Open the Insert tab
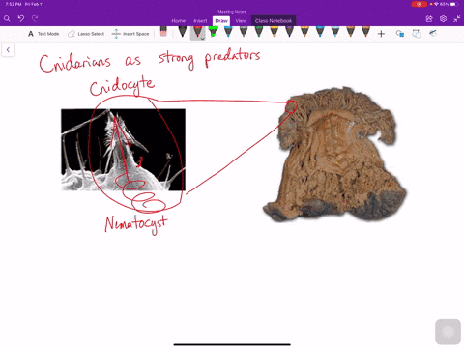Screen dimensions: 464x348 pyautogui.click(x=200, y=21)
